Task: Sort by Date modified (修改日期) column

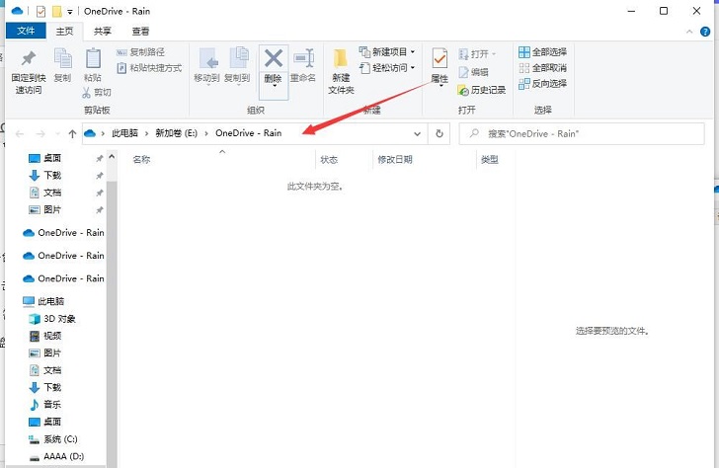Action: (x=395, y=160)
